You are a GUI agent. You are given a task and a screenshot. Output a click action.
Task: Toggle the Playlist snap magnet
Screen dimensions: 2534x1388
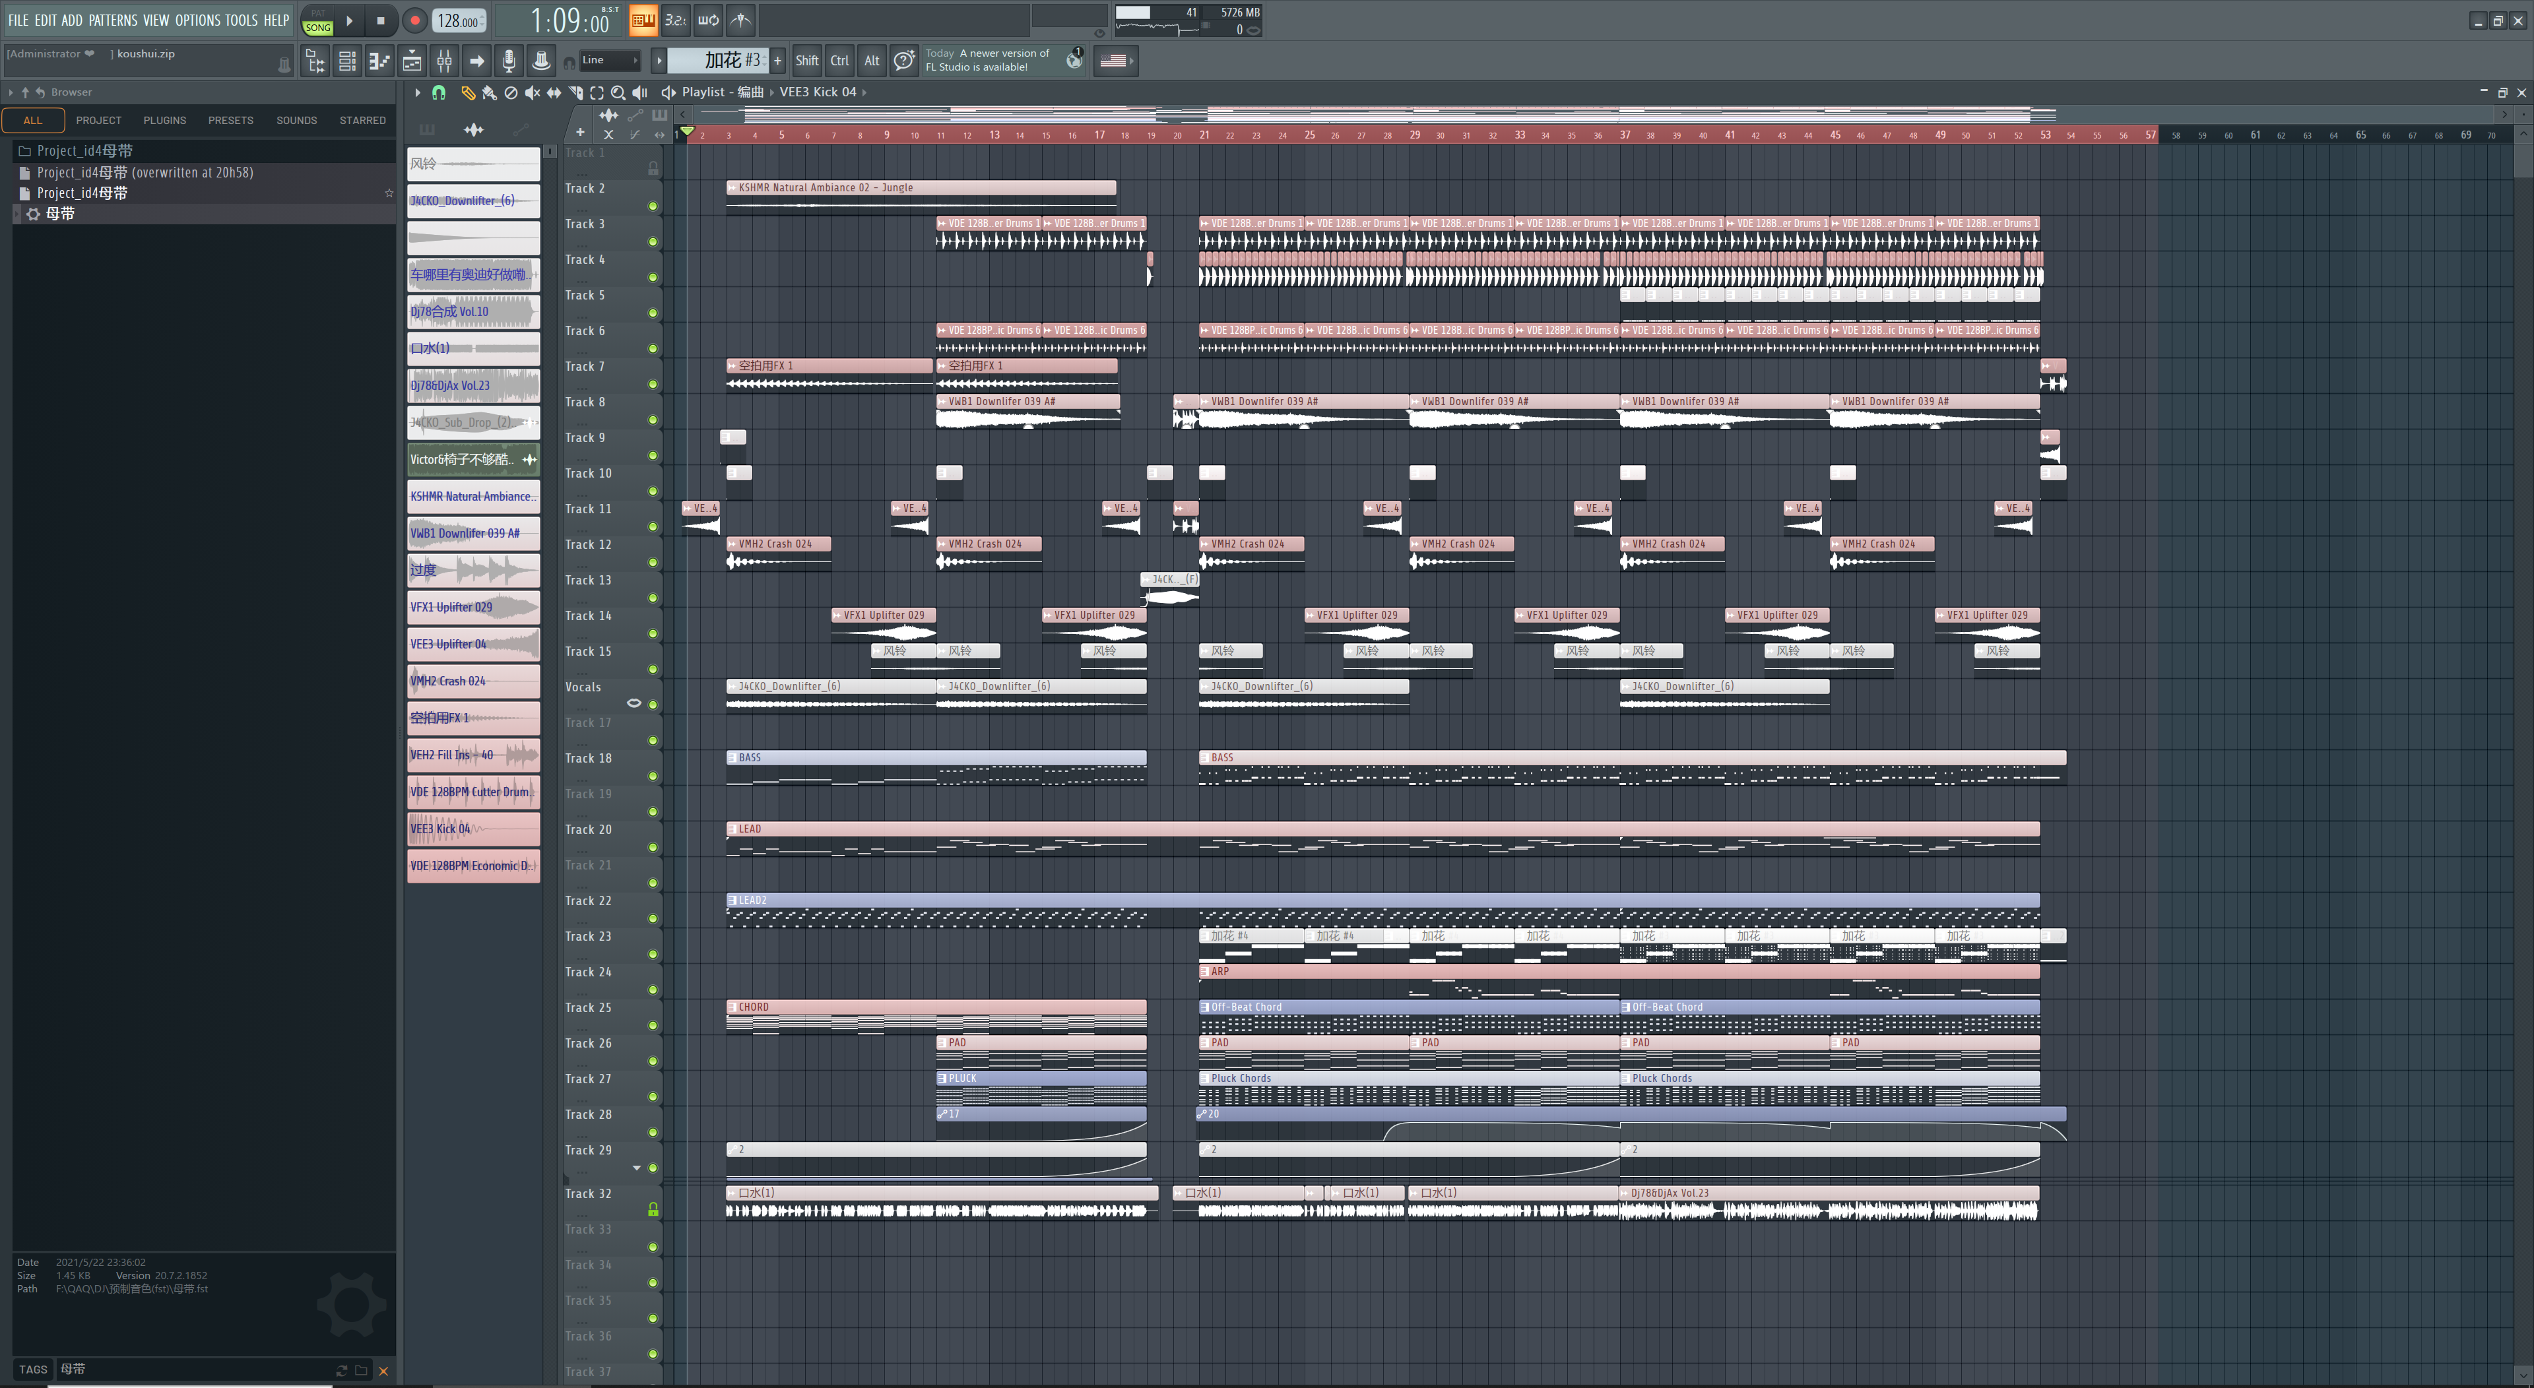coord(439,92)
